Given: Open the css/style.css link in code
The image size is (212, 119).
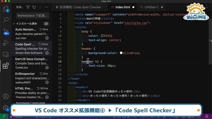Looking at the screenshot, I should coord(135,23).
